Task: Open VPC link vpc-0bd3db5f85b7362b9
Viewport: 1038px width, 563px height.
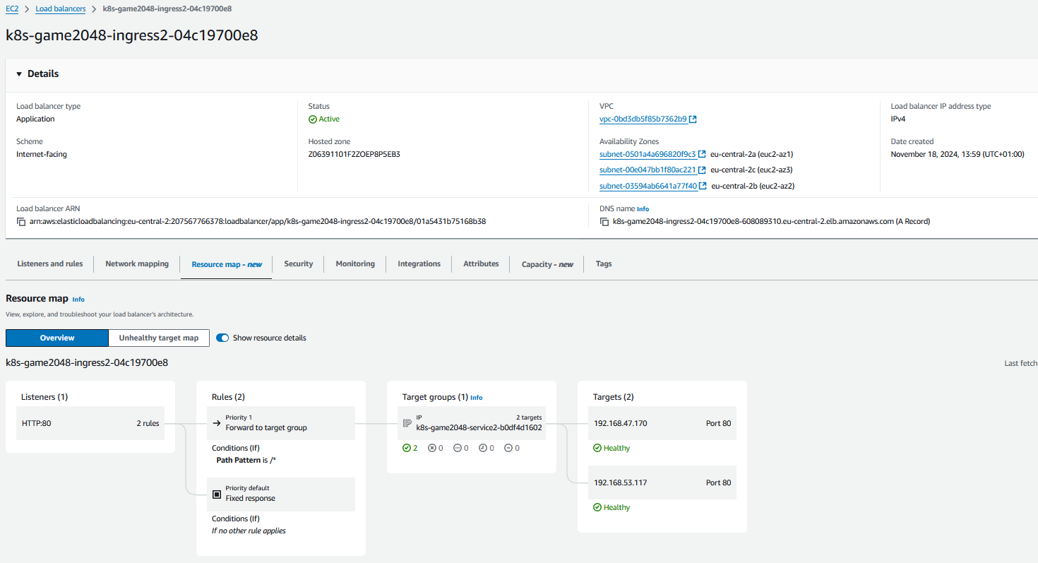Action: pos(643,119)
